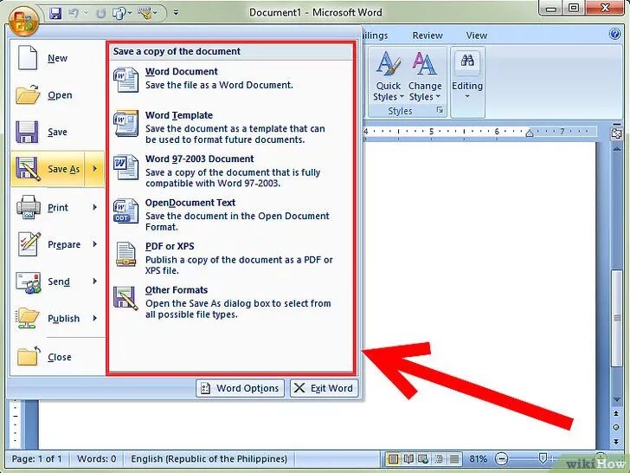Open the Prepare menu entry
Screen dimensions: 630x473
coord(57,244)
